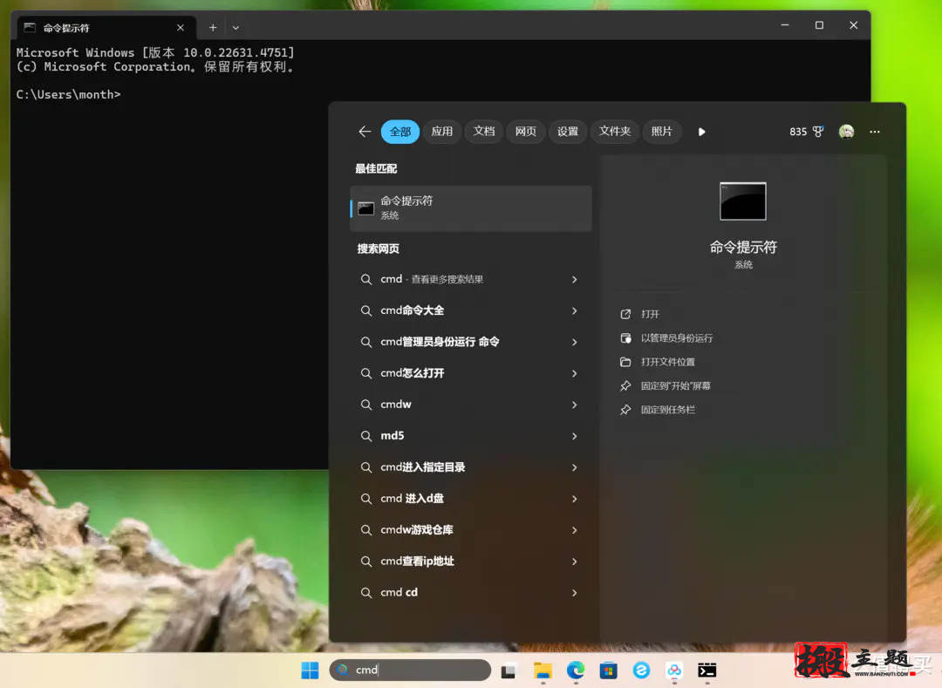Click inside the taskbar search field

410,671
